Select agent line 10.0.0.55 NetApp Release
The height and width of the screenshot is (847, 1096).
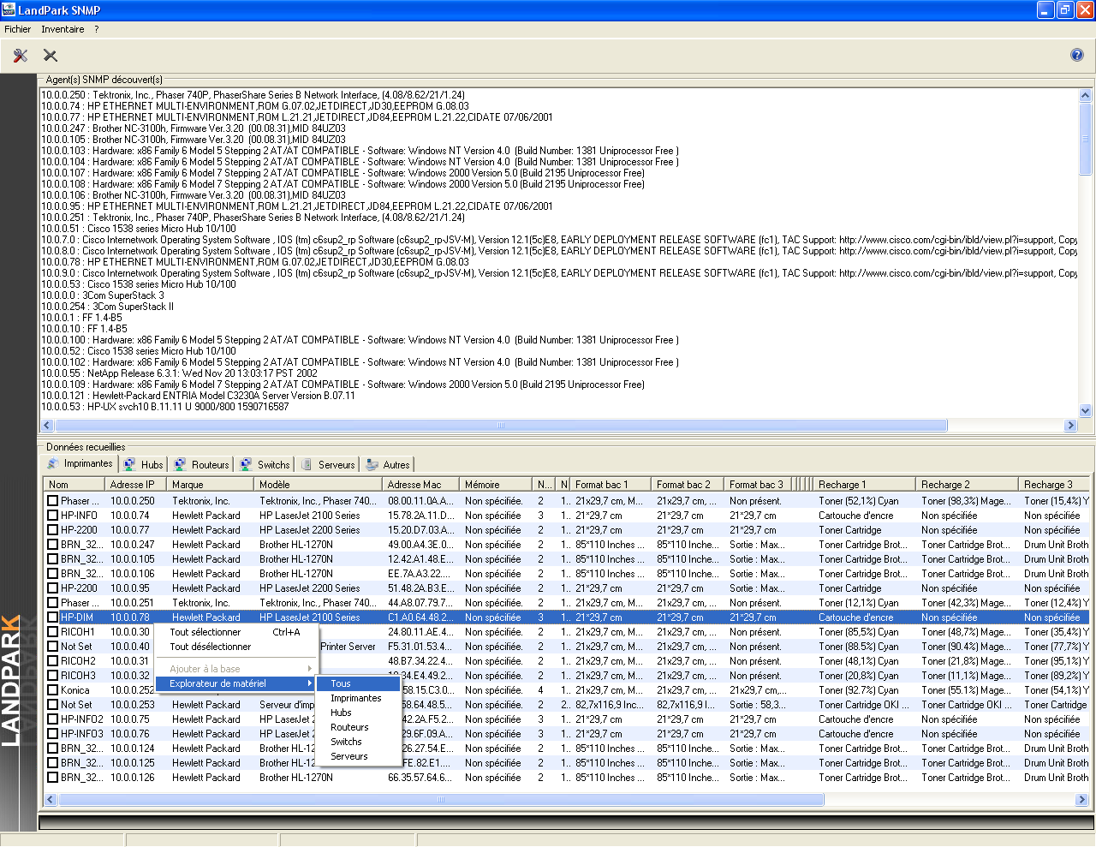(180, 373)
